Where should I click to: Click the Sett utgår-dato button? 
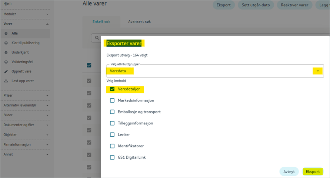click(x=256, y=5)
